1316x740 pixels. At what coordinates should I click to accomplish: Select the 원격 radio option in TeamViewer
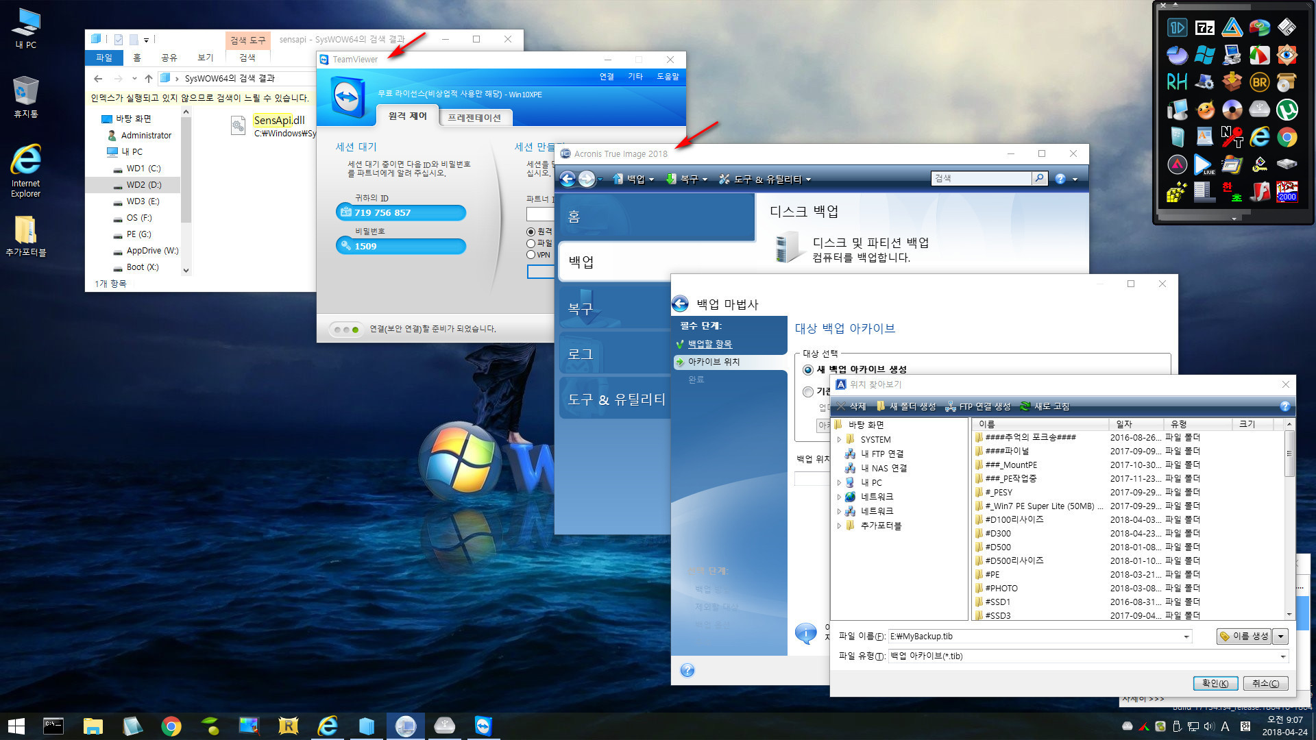pyautogui.click(x=531, y=232)
